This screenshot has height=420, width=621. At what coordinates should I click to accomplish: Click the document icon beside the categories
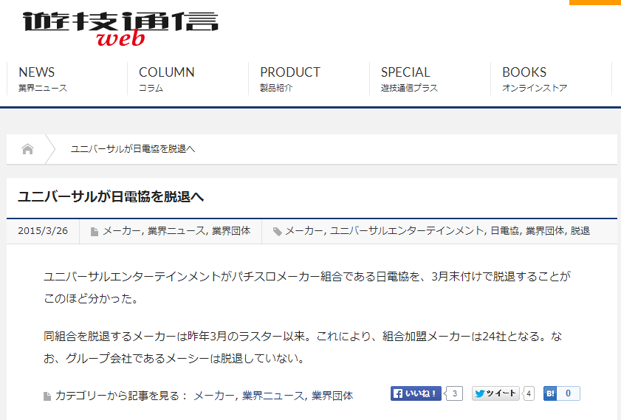(x=95, y=232)
